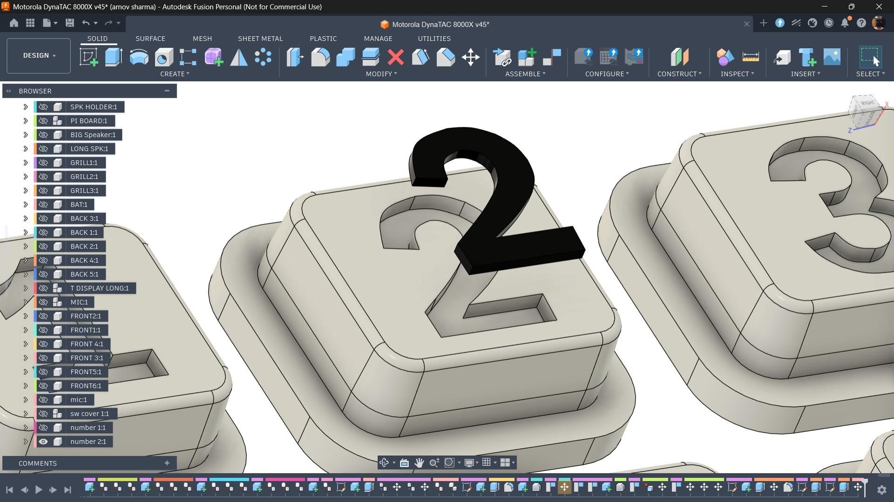Switch to the PLASTIC tab

[x=323, y=39]
